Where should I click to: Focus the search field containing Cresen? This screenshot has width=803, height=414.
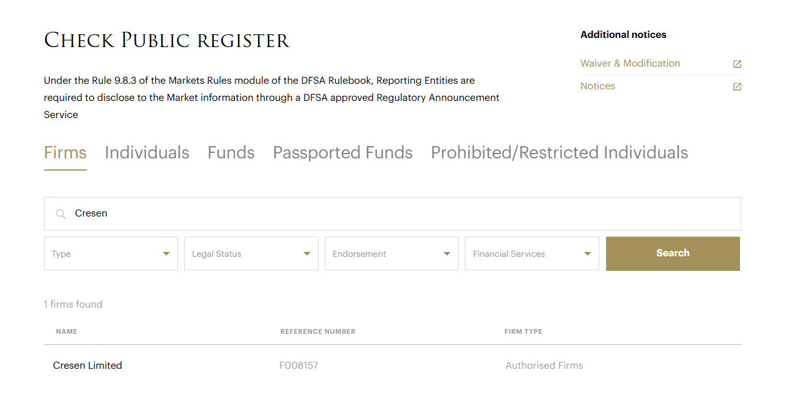pos(404,213)
